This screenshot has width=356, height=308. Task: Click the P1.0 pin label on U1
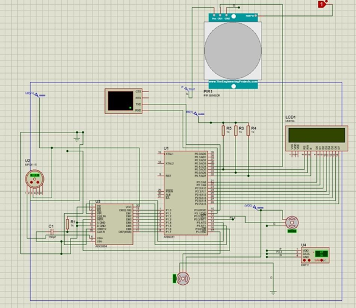click(169, 210)
